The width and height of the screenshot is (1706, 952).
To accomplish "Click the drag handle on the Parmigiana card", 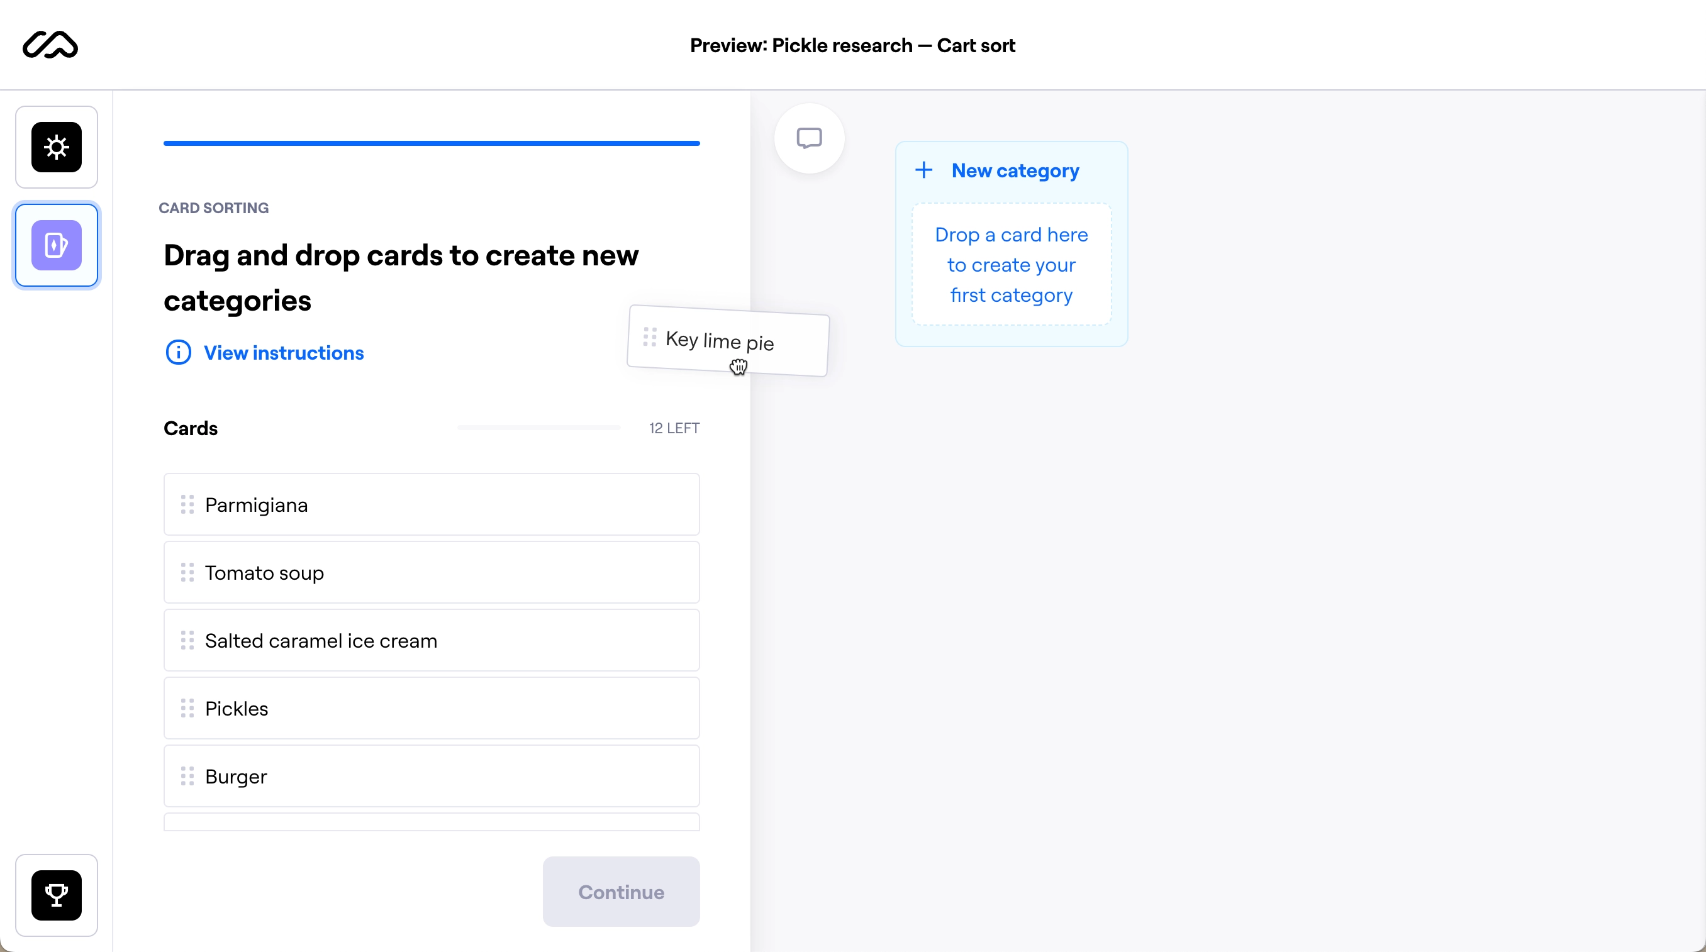I will click(x=187, y=504).
